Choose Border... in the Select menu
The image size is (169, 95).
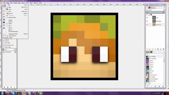click(x=17, y=28)
